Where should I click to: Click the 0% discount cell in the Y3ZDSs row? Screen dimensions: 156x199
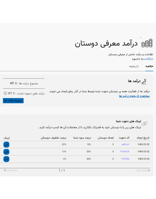point(65,159)
